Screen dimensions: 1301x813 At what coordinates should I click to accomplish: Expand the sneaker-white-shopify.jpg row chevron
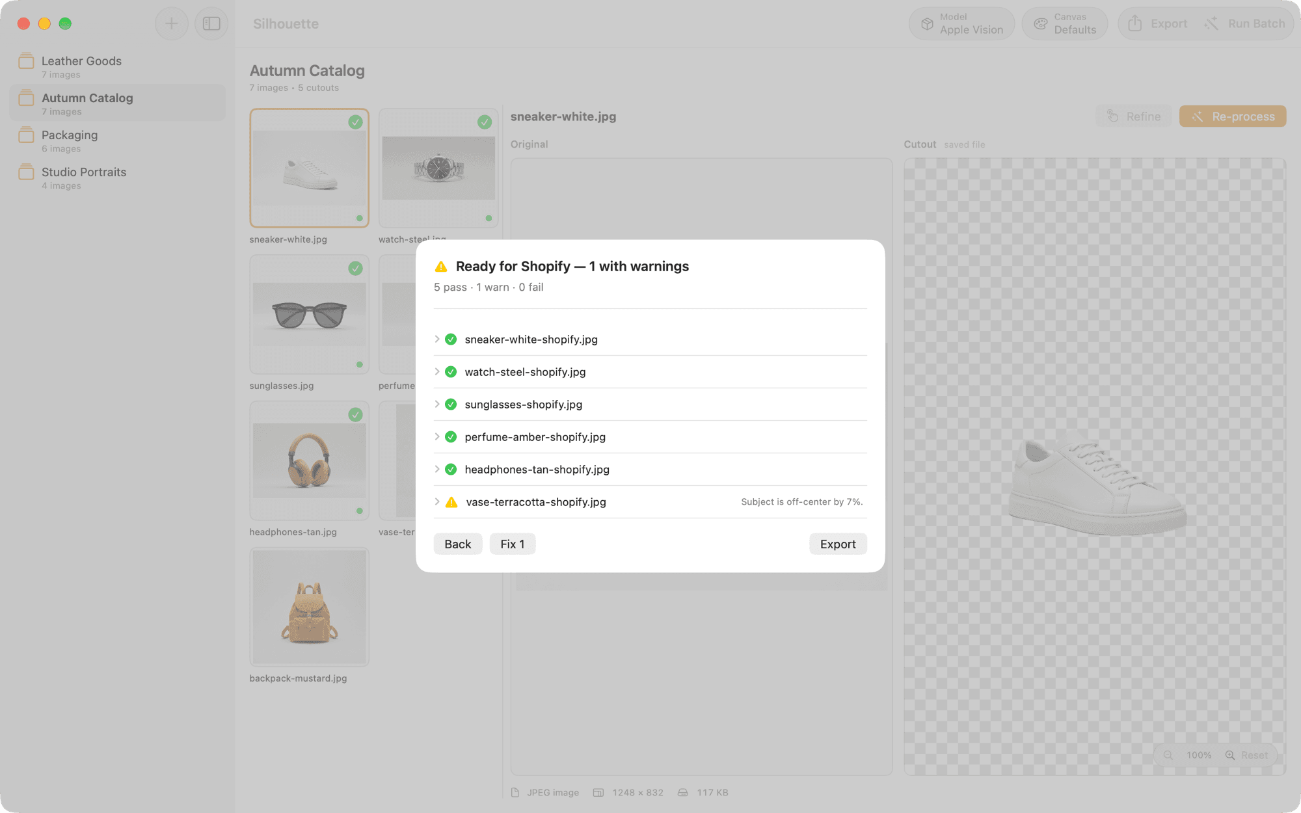pyautogui.click(x=437, y=339)
